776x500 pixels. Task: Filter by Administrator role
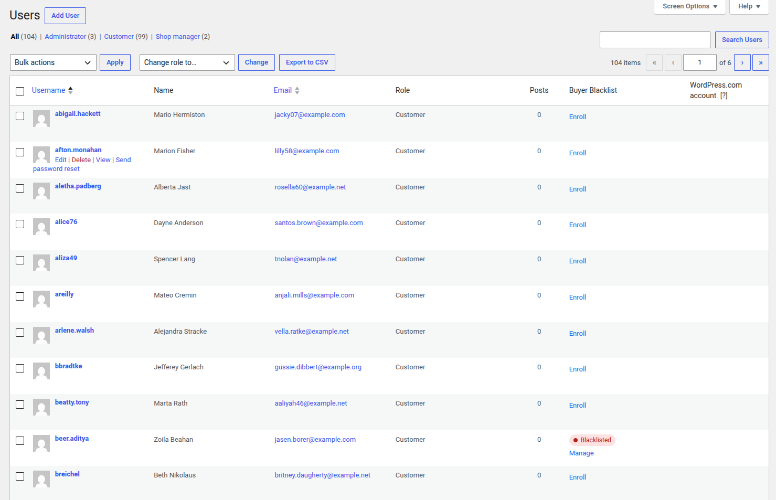(x=65, y=36)
